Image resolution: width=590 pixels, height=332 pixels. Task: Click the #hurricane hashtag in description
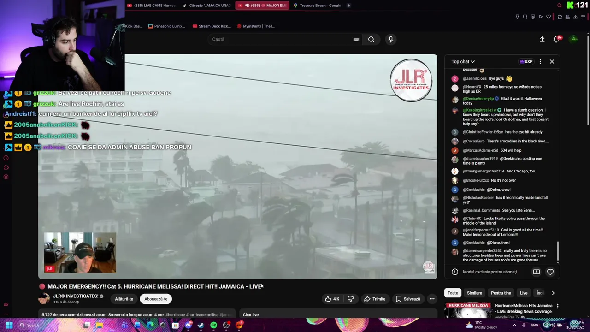click(x=175, y=315)
